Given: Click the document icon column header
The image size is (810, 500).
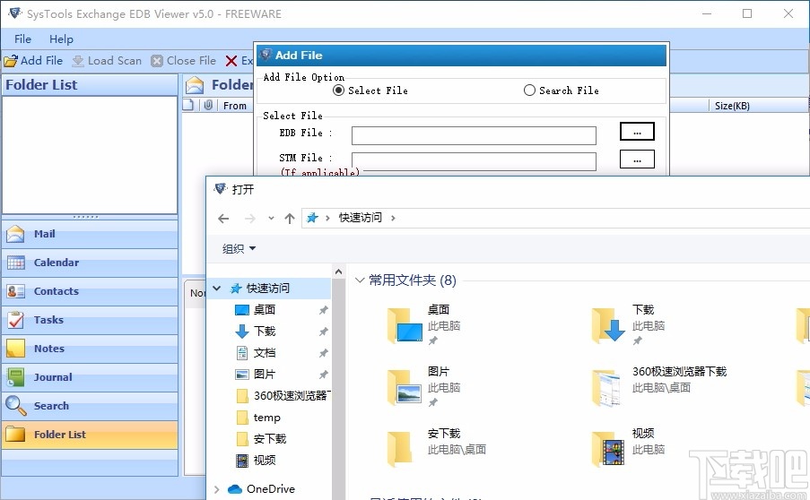Looking at the screenshot, I should [188, 105].
